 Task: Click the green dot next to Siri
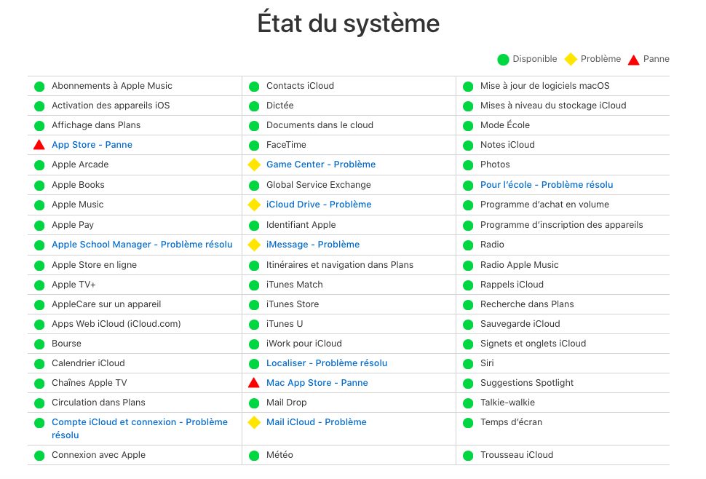468,363
